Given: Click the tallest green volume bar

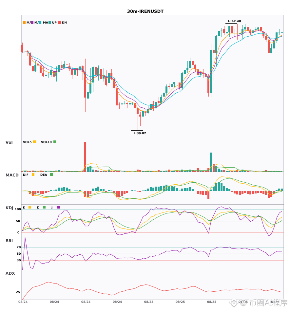Looking at the screenshot, I should click(211, 162).
